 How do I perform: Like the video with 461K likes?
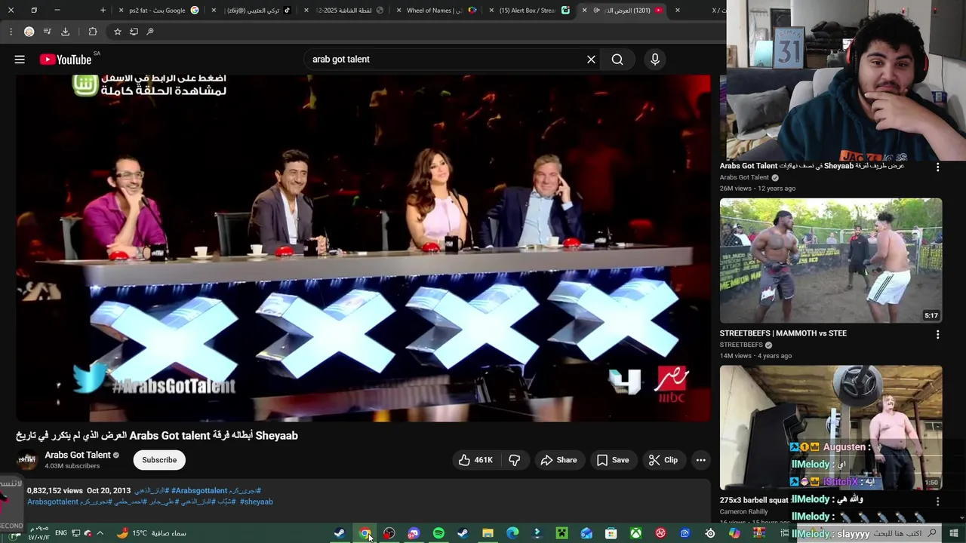coord(475,460)
